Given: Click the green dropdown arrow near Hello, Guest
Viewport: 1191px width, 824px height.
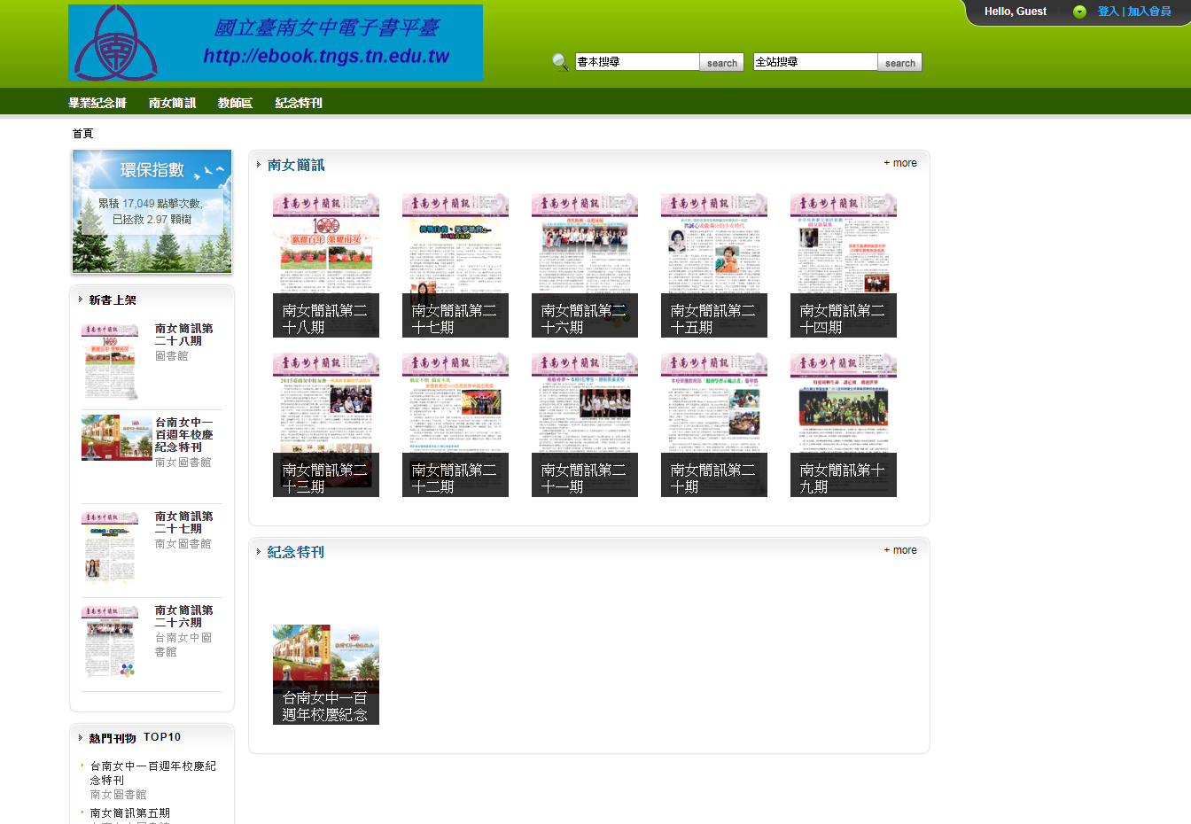Looking at the screenshot, I should pos(1079,12).
